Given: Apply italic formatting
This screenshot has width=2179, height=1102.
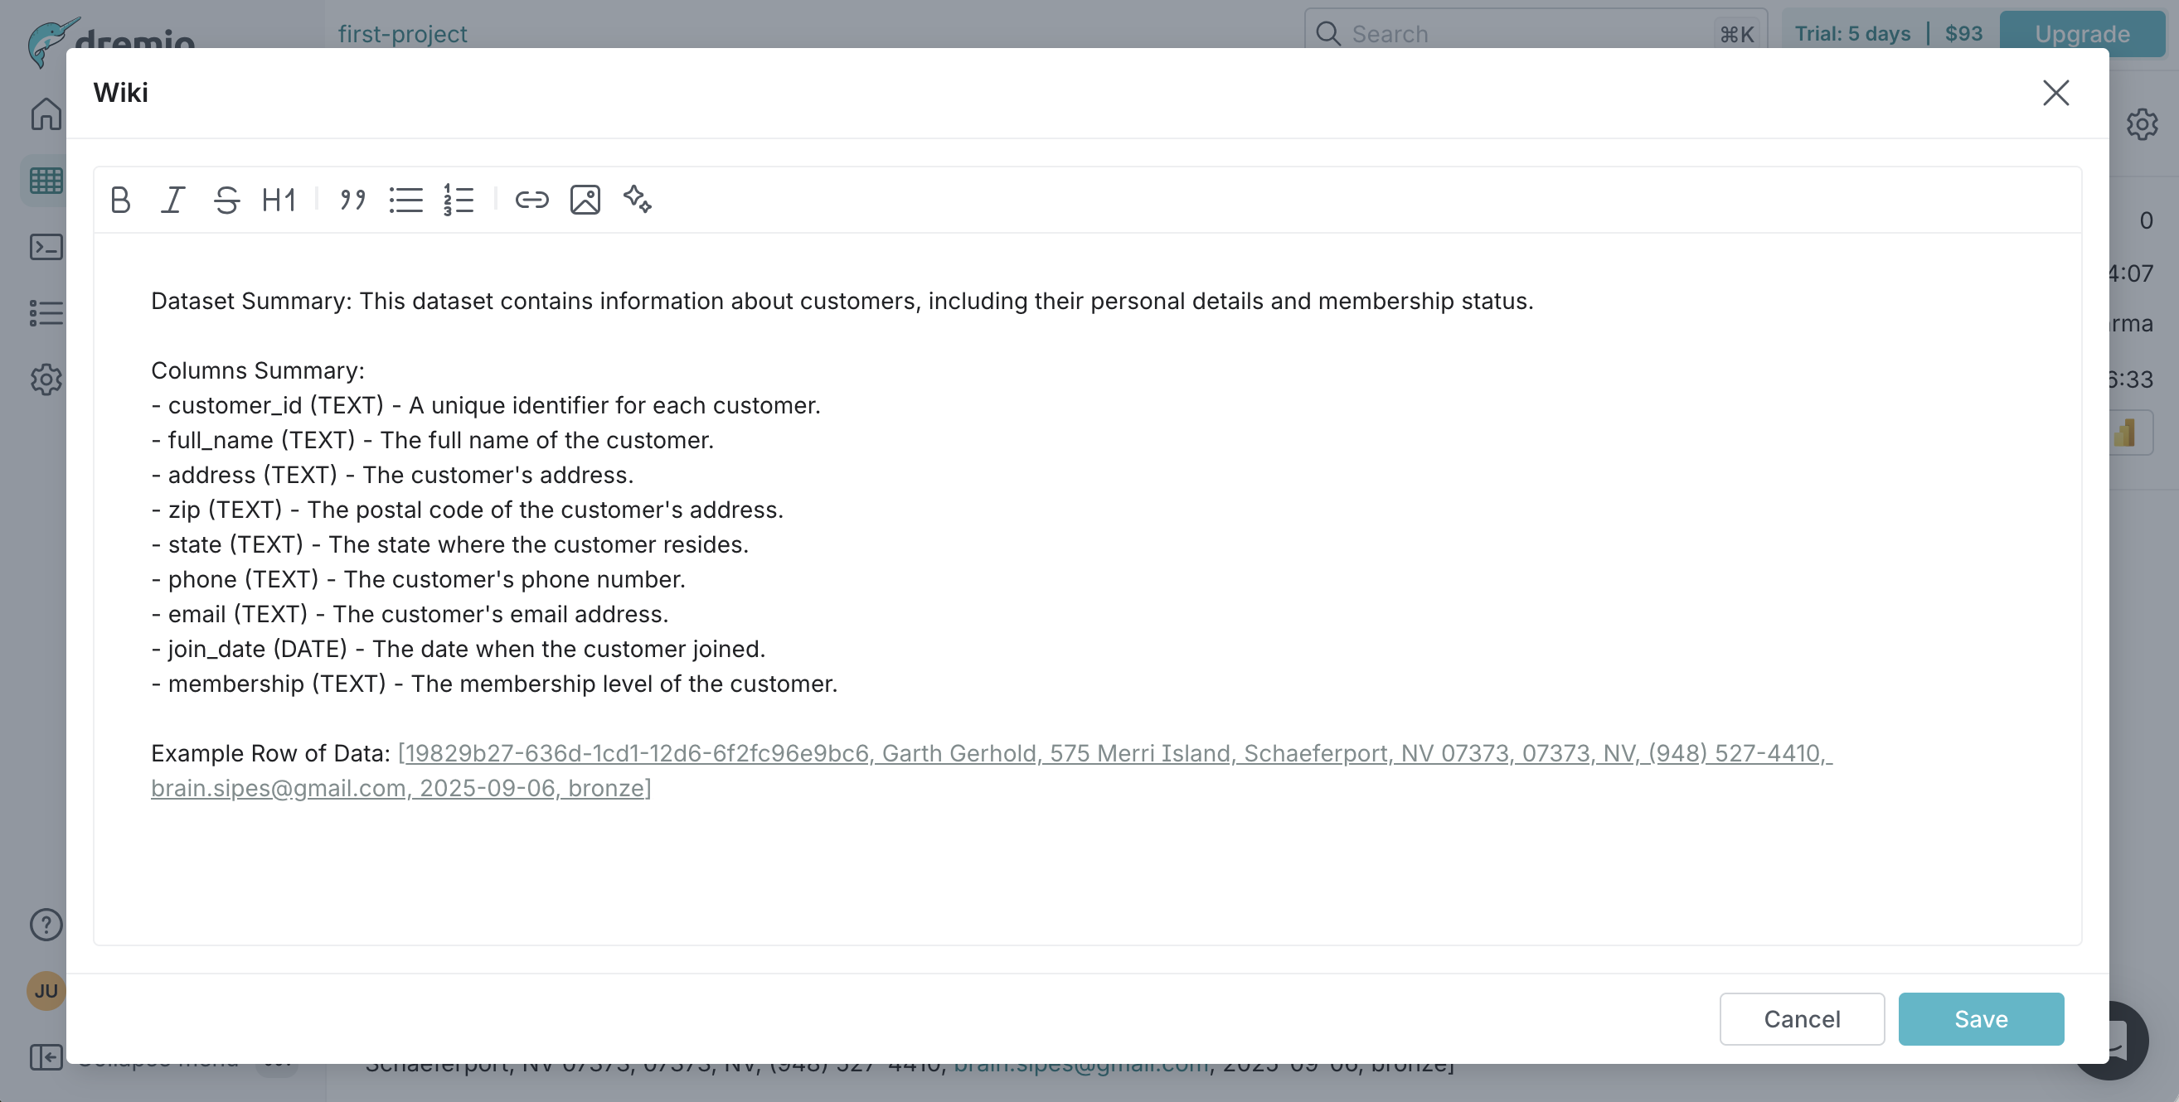Looking at the screenshot, I should (172, 200).
